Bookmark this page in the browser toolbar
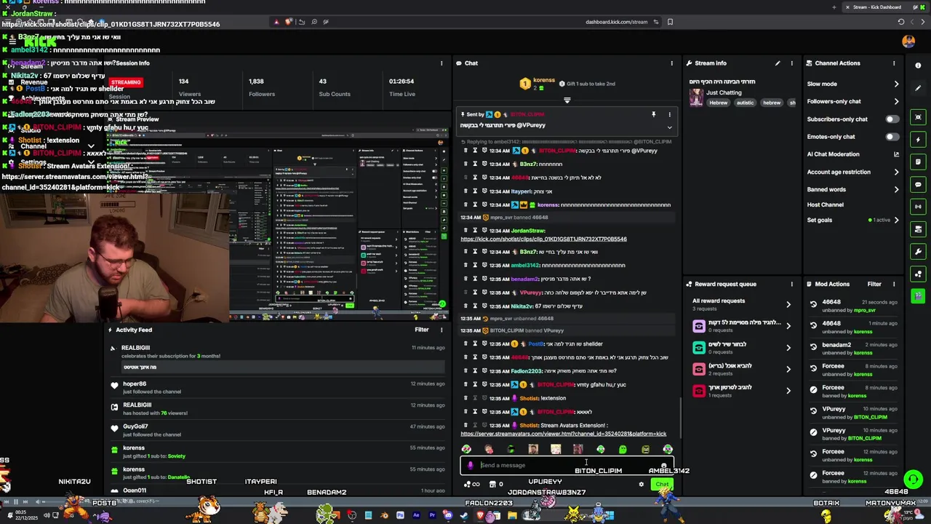The height and width of the screenshot is (524, 931). click(x=670, y=22)
